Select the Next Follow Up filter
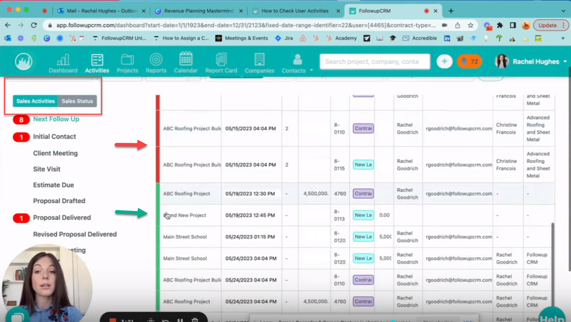The width and height of the screenshot is (571, 322). point(56,119)
